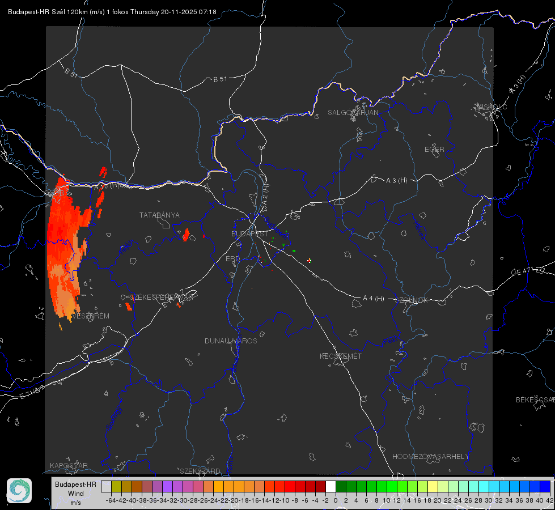Click the legend value -30
The width and height of the screenshot is (555, 510).
[183, 500]
